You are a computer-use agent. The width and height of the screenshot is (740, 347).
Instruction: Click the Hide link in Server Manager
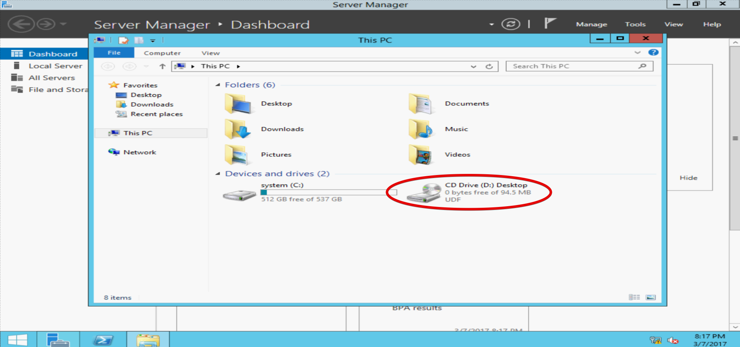(688, 178)
